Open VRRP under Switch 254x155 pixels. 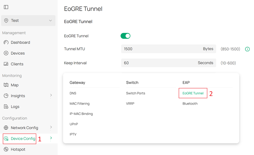point(130,104)
